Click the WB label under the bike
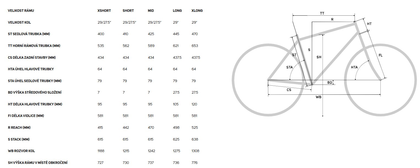The height and width of the screenshot is (168, 420). (x=319, y=97)
